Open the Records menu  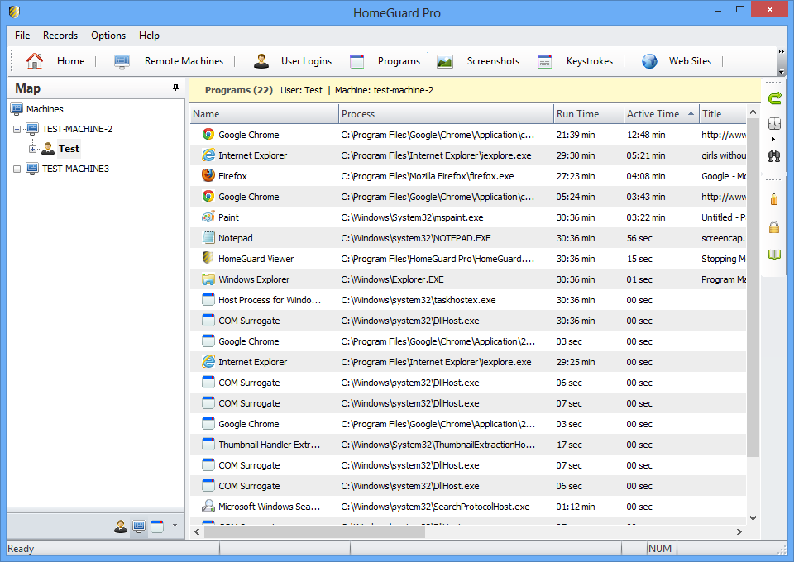60,36
